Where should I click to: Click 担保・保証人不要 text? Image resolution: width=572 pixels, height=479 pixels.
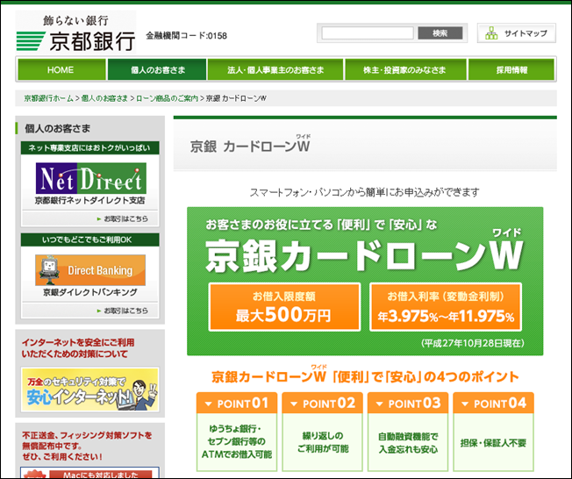pyautogui.click(x=493, y=443)
